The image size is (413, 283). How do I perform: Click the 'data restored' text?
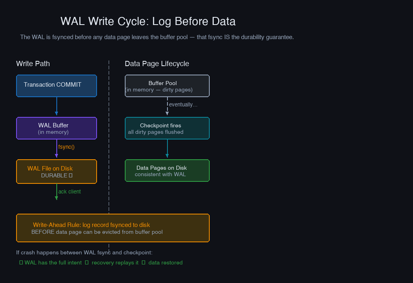(165, 263)
